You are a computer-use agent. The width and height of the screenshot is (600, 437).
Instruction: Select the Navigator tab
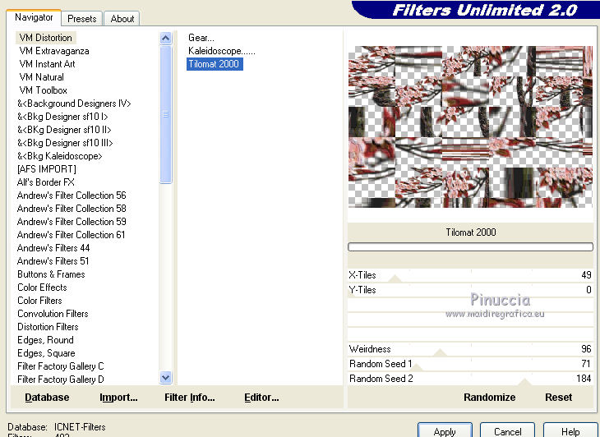click(34, 17)
